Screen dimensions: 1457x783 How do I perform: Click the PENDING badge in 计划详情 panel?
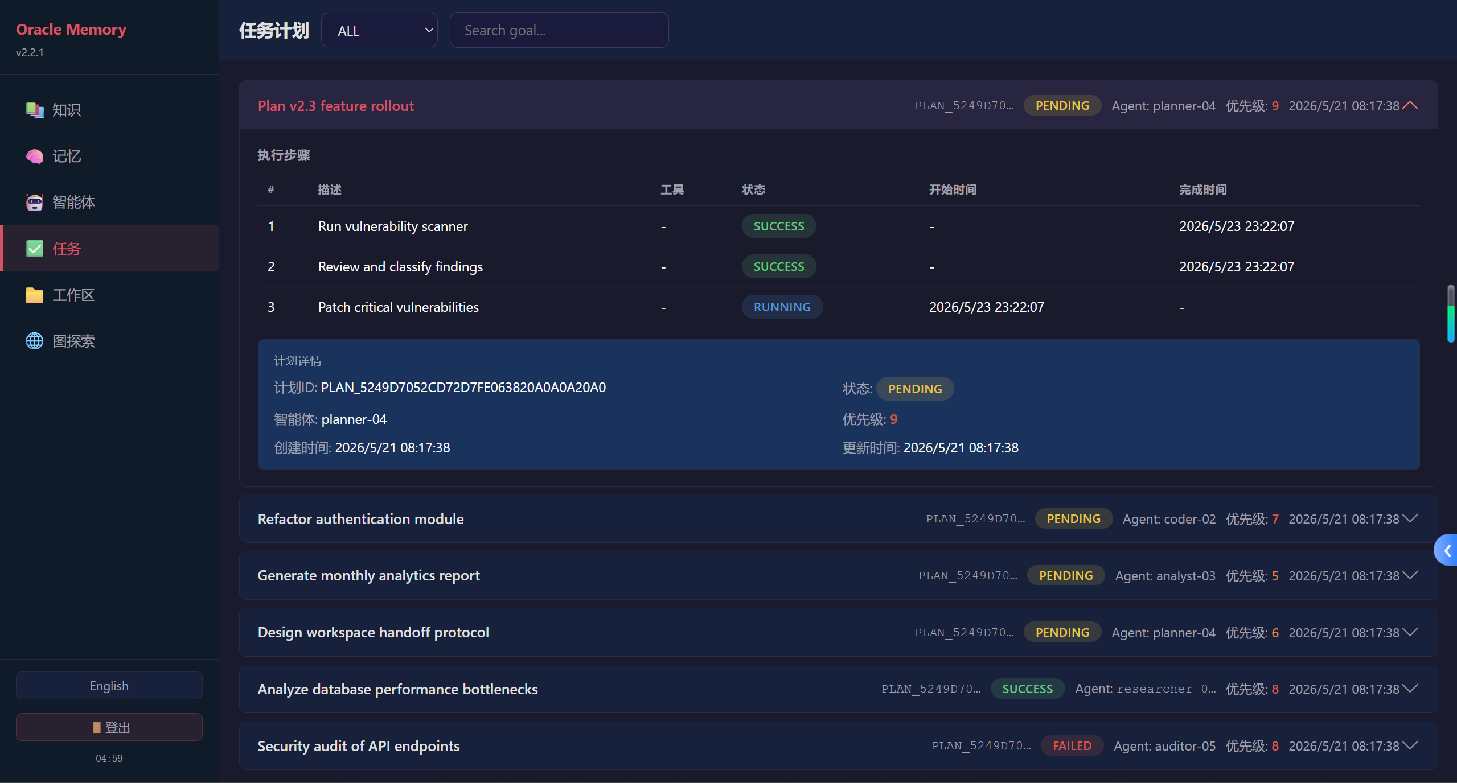(915, 389)
